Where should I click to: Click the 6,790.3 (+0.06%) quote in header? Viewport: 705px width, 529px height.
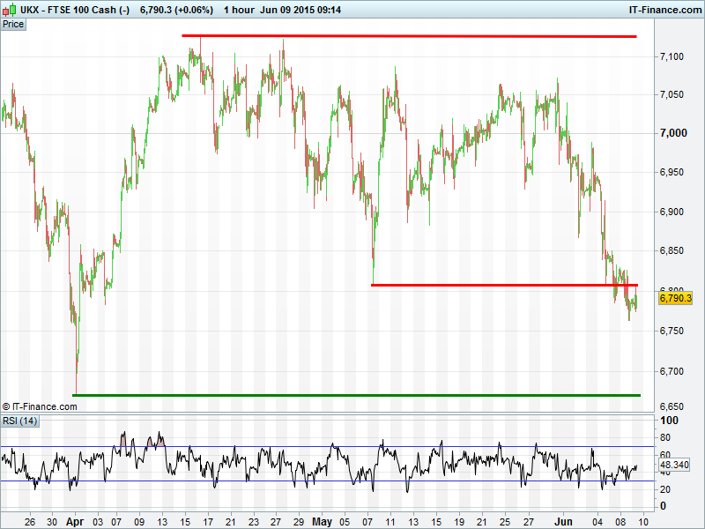[x=176, y=10]
